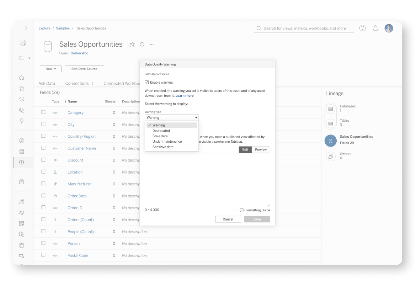Open the Explore compass icon

(x=22, y=162)
